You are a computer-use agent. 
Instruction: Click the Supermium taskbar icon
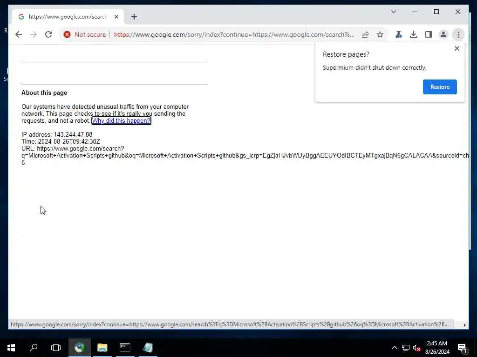tap(79, 348)
